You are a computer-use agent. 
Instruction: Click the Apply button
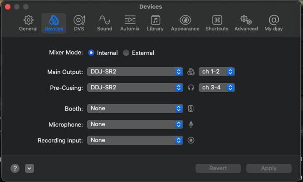(x=269, y=168)
